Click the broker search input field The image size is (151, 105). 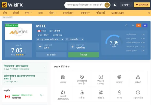85,5
